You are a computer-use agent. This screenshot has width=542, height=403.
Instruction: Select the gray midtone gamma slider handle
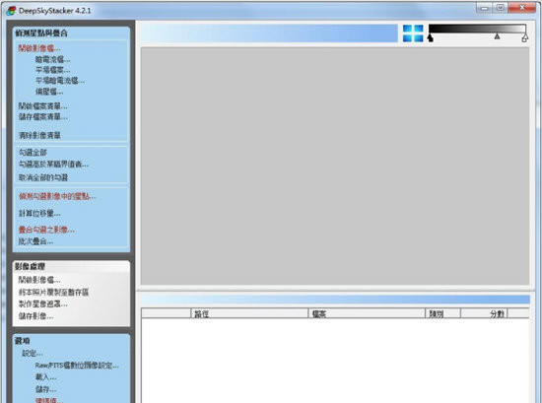[497, 36]
